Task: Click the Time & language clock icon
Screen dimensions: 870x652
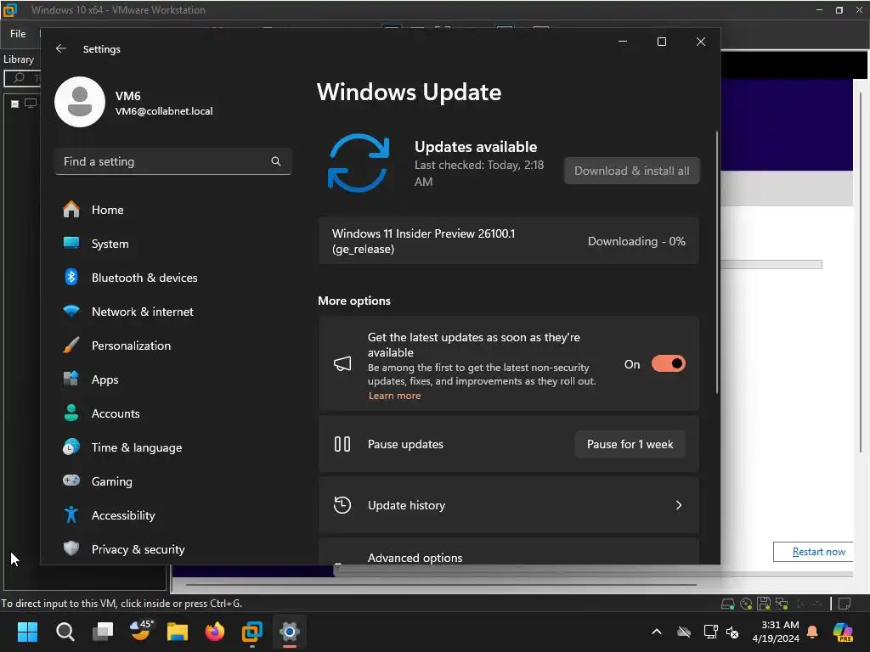Action: (71, 447)
